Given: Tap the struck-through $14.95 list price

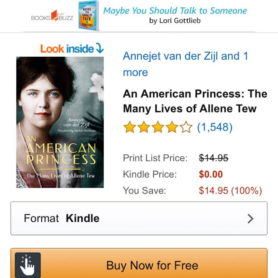Looking at the screenshot, I should click(x=213, y=158).
